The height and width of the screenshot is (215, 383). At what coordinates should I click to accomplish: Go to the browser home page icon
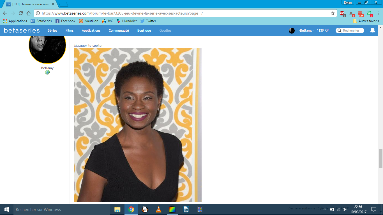coord(29,13)
